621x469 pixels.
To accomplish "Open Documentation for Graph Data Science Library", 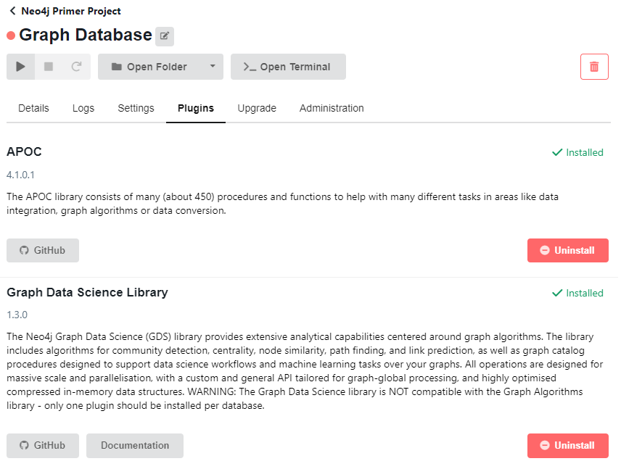I will pyautogui.click(x=134, y=446).
